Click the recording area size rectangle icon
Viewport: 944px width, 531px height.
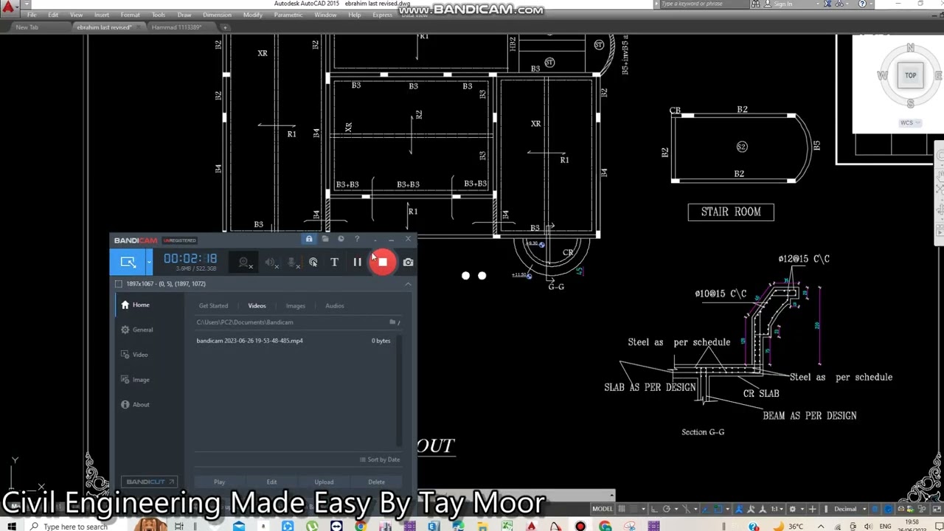(x=119, y=284)
